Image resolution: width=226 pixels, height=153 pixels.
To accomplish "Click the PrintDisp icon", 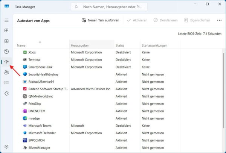I will [x=25, y=103].
